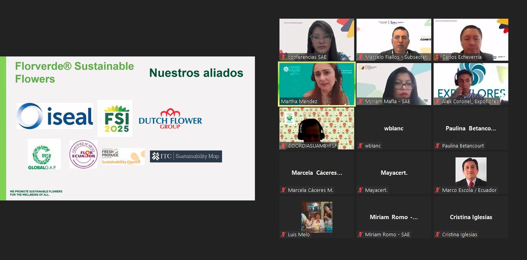Click the muted mic icon beside Paulina Betancourt
Screen dimensions: 527x260
[x=438, y=146]
